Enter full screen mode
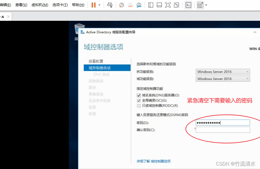This screenshot has height=169, width=260. click(x=168, y=5)
